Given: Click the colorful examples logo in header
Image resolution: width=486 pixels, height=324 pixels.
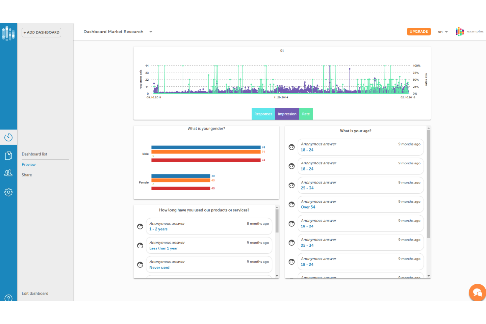Looking at the screenshot, I should [x=460, y=31].
